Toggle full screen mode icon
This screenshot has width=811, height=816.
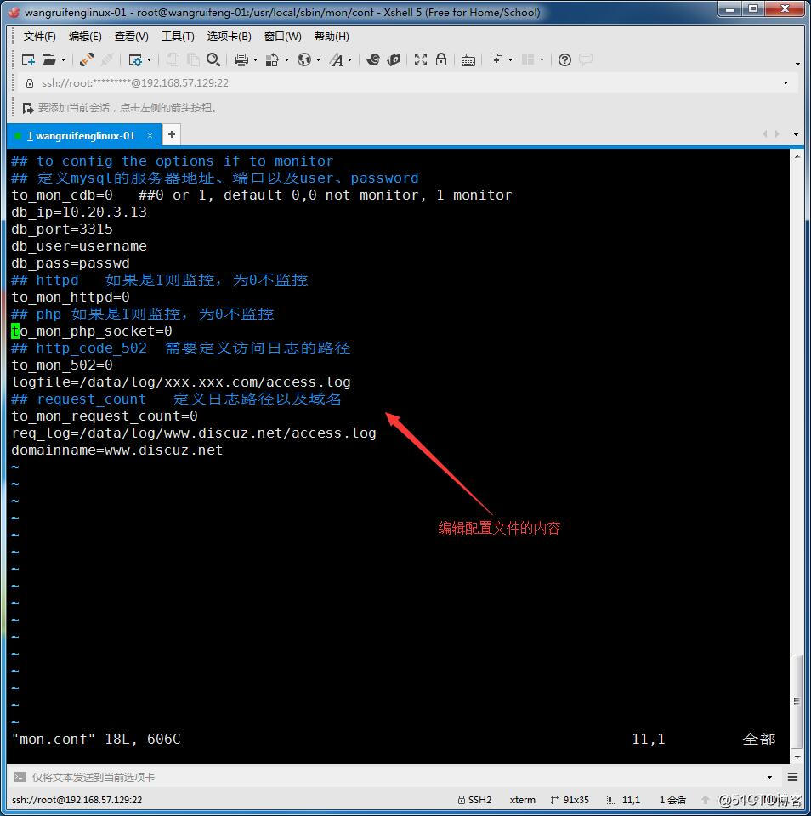point(421,59)
